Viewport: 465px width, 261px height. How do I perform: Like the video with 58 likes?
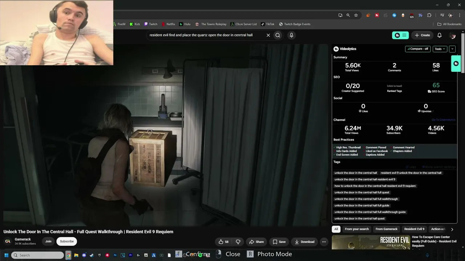click(x=224, y=242)
